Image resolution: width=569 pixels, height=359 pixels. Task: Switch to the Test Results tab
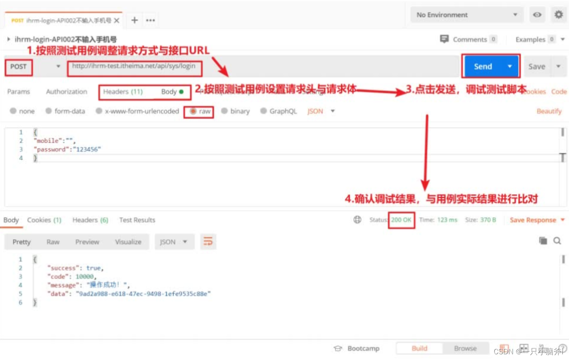click(137, 220)
